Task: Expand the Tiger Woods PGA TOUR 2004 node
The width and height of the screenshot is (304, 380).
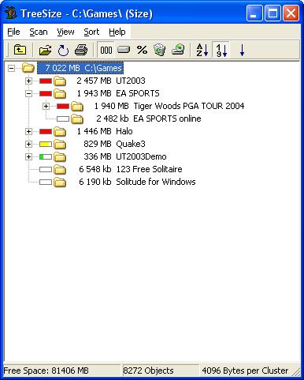Action: 46,106
